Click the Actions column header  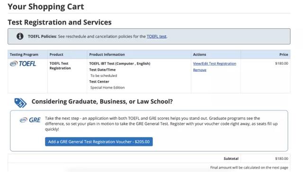199,54
